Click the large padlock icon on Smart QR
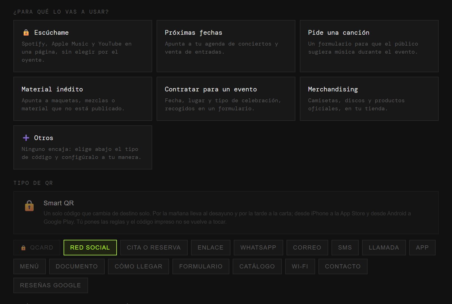 pyautogui.click(x=29, y=206)
